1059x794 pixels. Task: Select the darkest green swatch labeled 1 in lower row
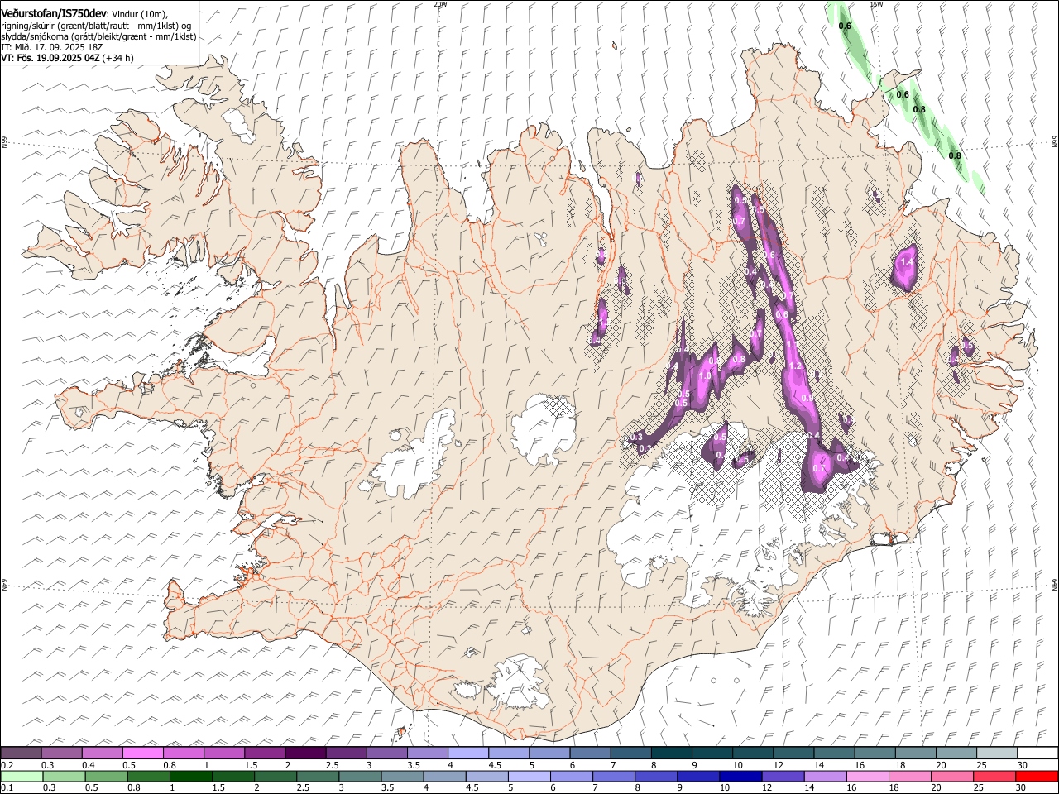(x=191, y=777)
